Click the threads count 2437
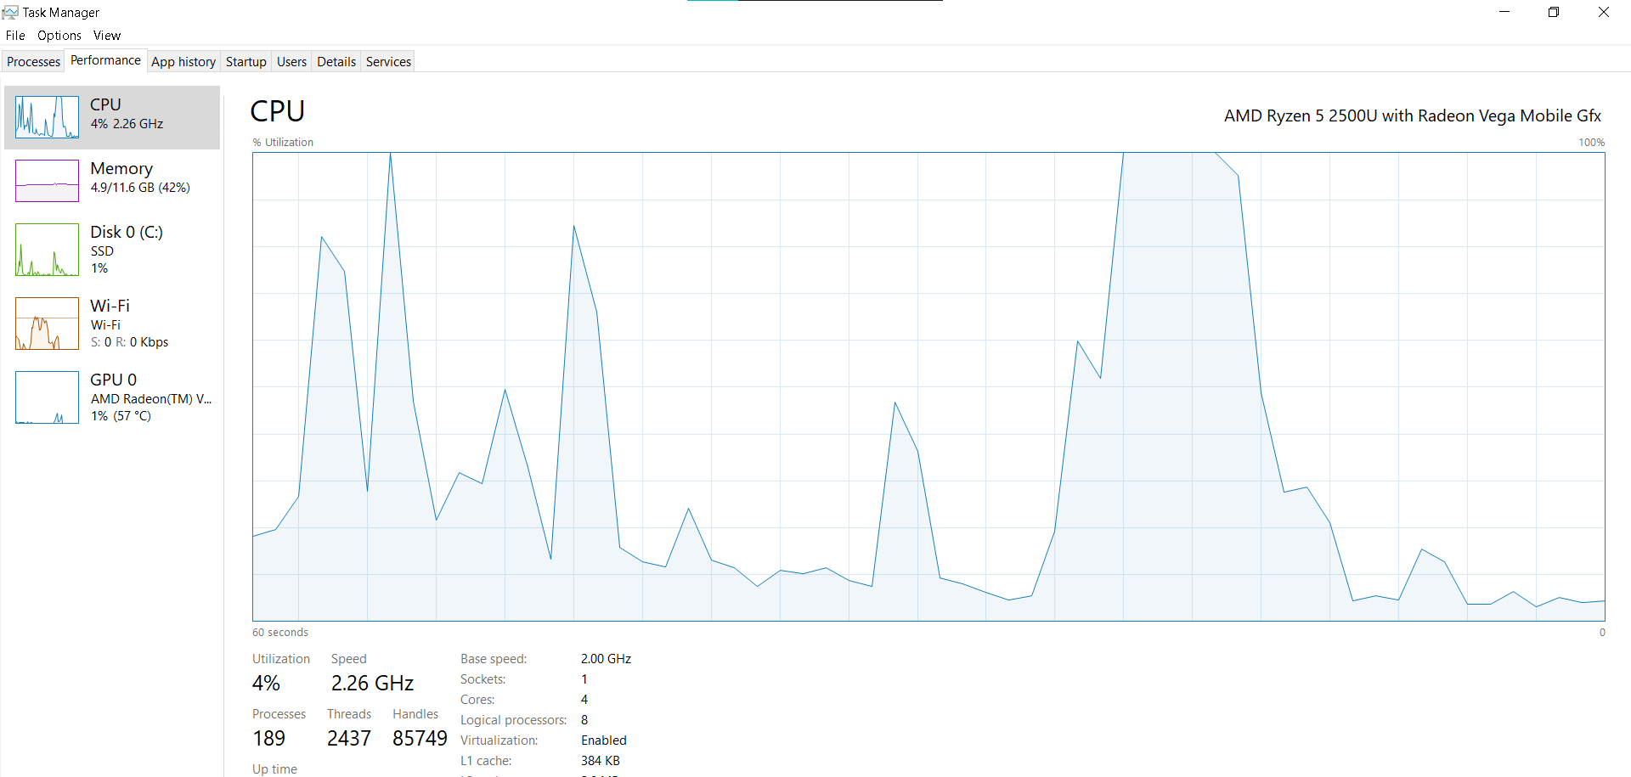Viewport: 1631px width, 777px height. (349, 738)
